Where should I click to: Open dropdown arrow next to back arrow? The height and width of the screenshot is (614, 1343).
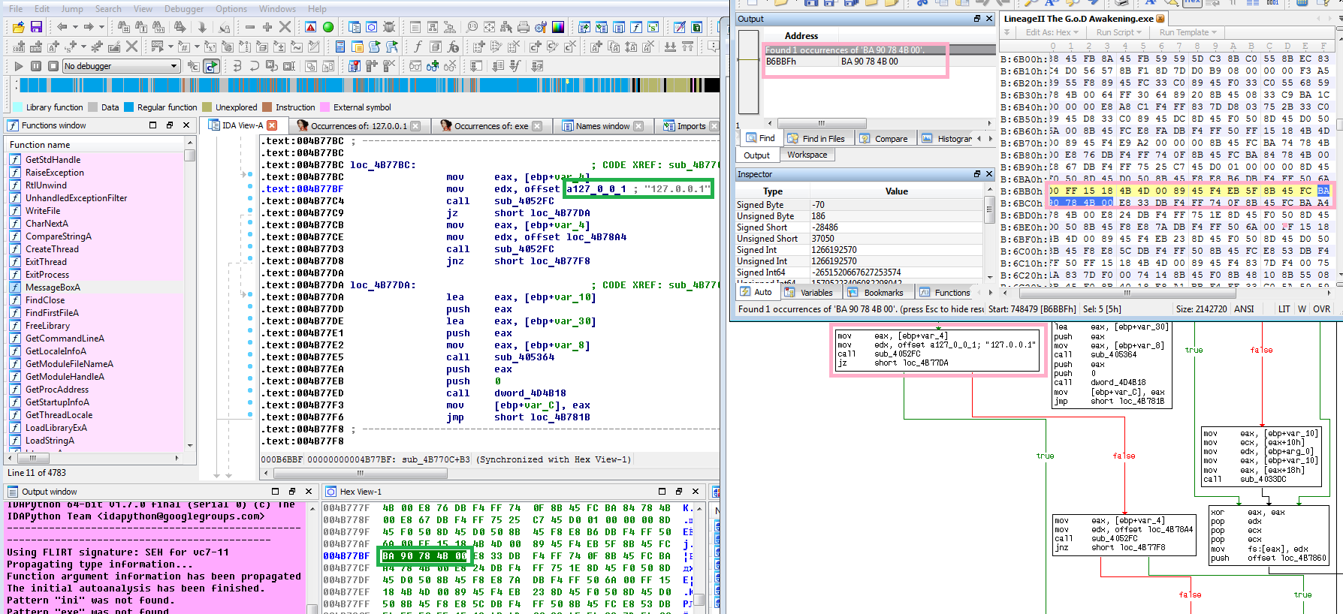74,27
